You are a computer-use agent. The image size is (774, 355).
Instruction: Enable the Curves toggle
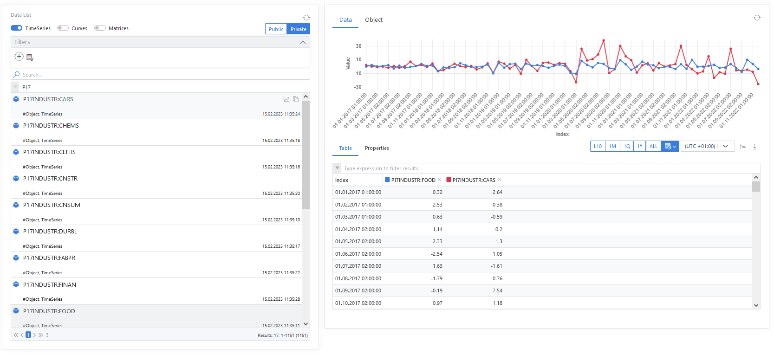[63, 28]
